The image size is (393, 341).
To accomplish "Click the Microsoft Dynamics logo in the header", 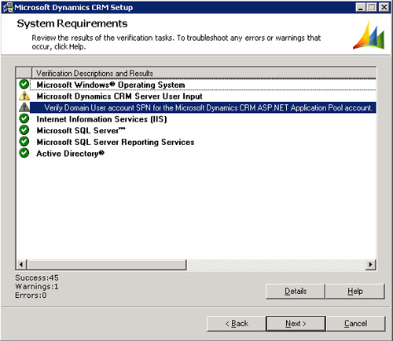I will coord(369,35).
